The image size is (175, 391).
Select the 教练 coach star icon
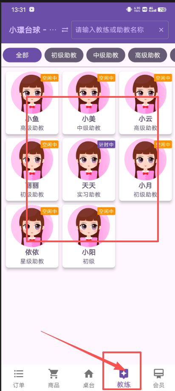(124, 374)
